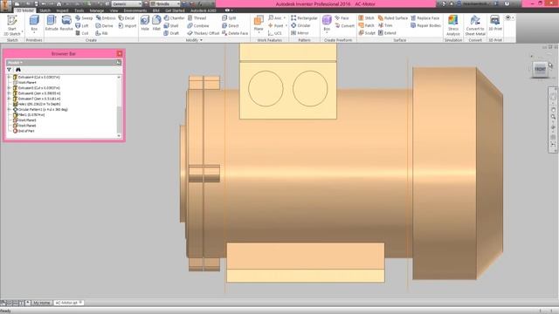Choose the Thread tool
The image size is (559, 314).
coord(197,17)
